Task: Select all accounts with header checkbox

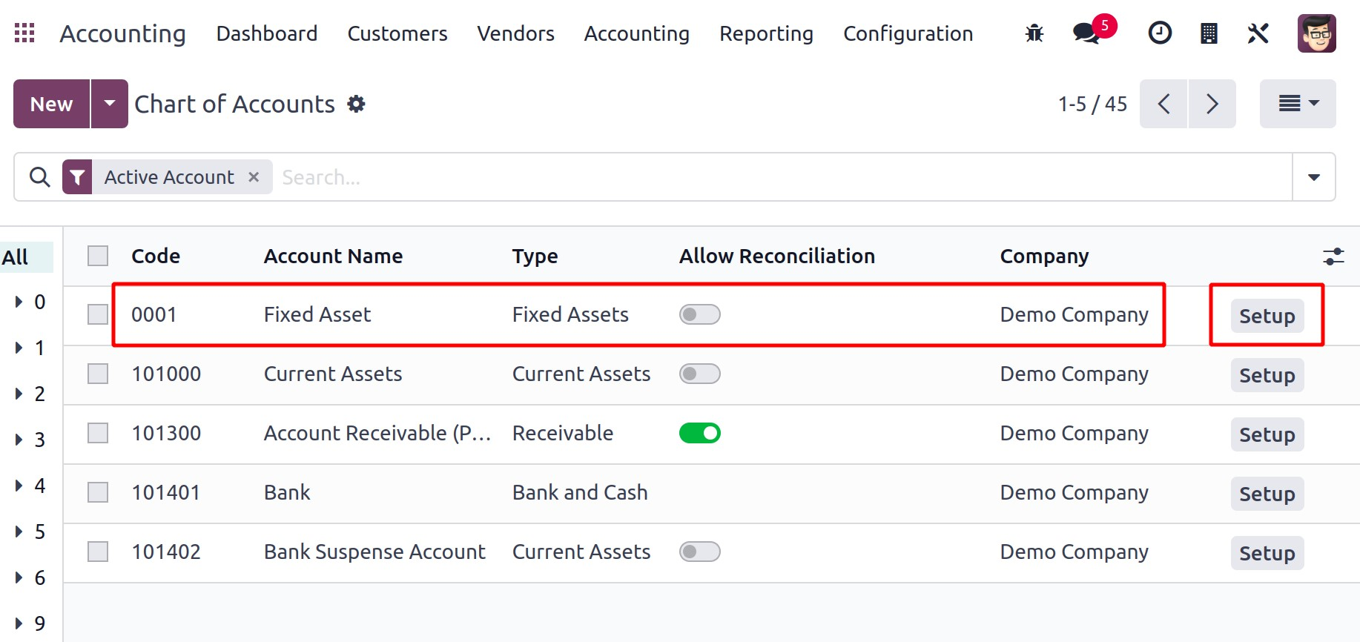Action: click(98, 256)
